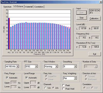Select the 2ch radio button
103x93 pixels.
[53, 88]
